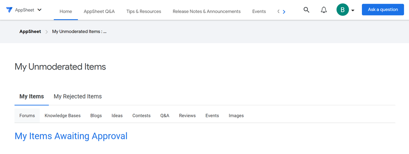Screen dimensions: 409x154
Task: Click the My Items Awaiting Approval heading link
Action: 71,136
